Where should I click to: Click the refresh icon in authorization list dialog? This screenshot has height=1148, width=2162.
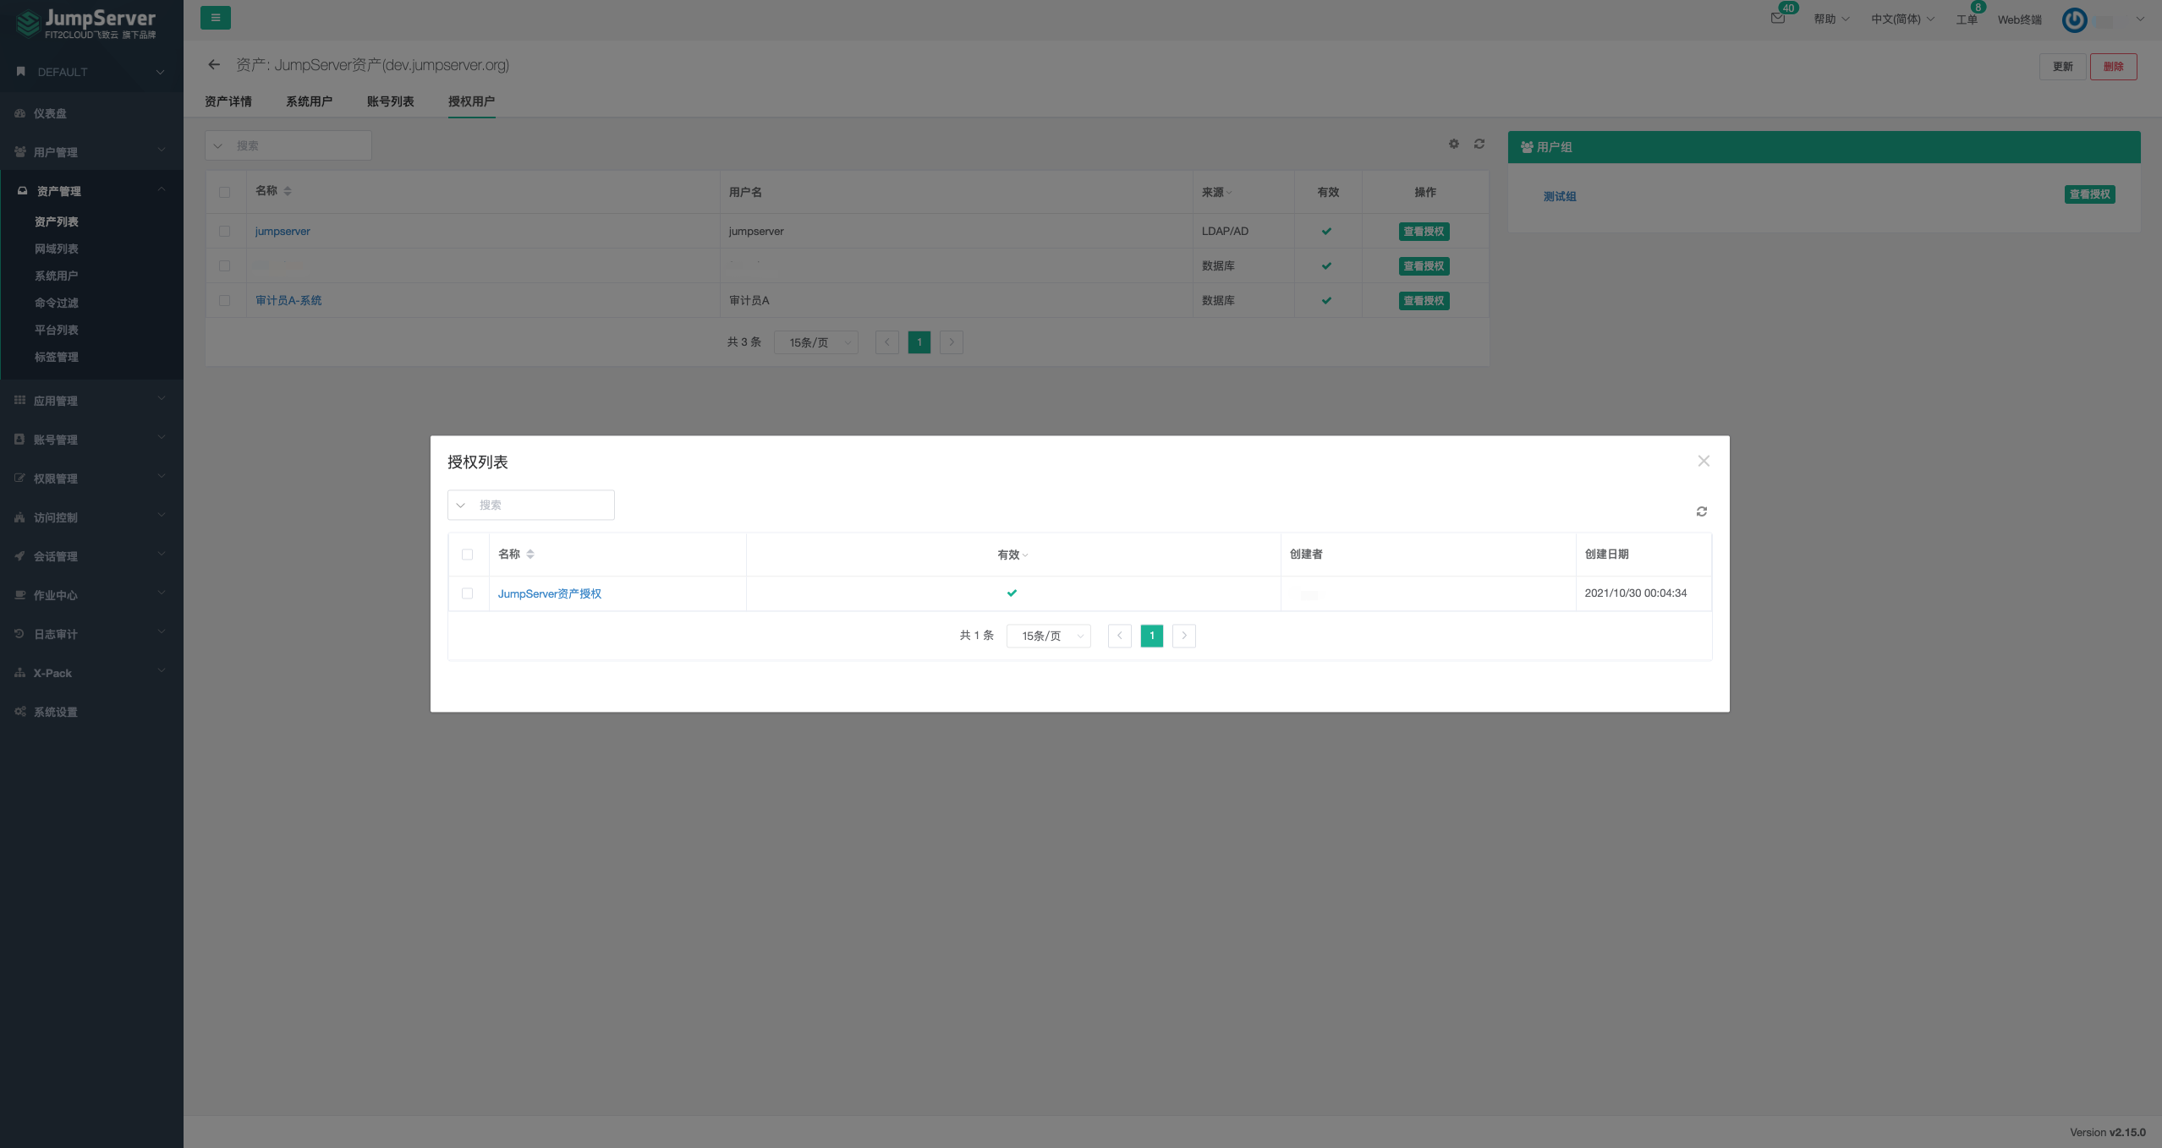(1701, 511)
